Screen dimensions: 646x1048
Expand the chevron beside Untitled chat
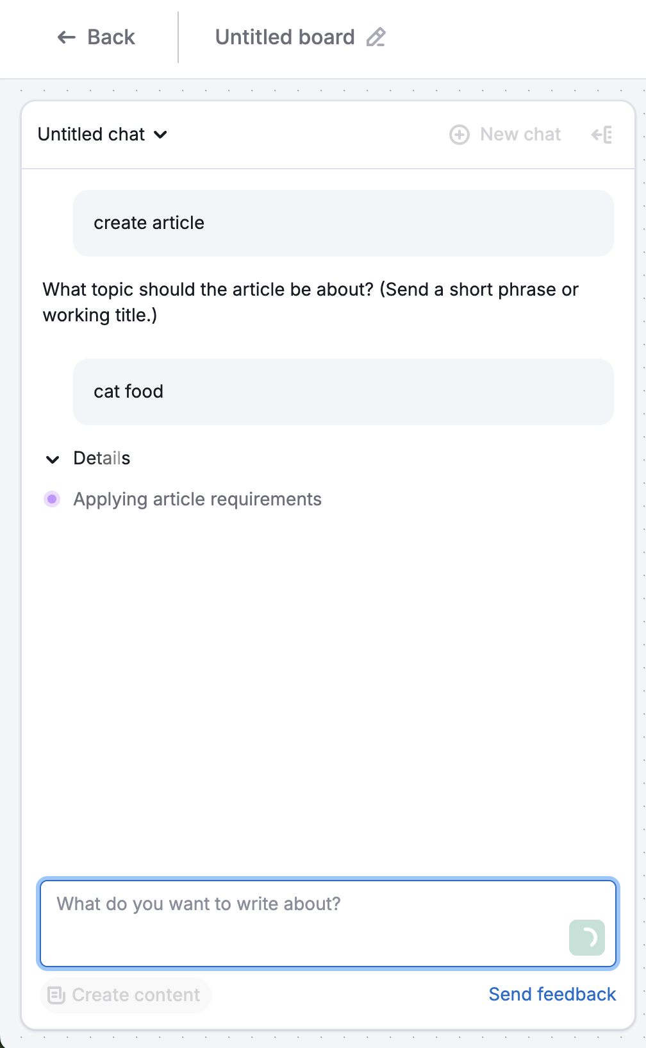coord(161,135)
